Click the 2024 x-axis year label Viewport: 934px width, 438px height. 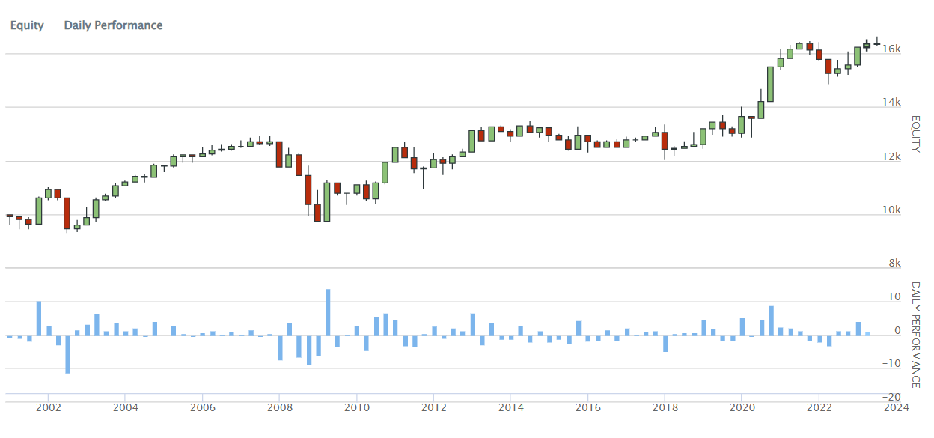click(895, 408)
